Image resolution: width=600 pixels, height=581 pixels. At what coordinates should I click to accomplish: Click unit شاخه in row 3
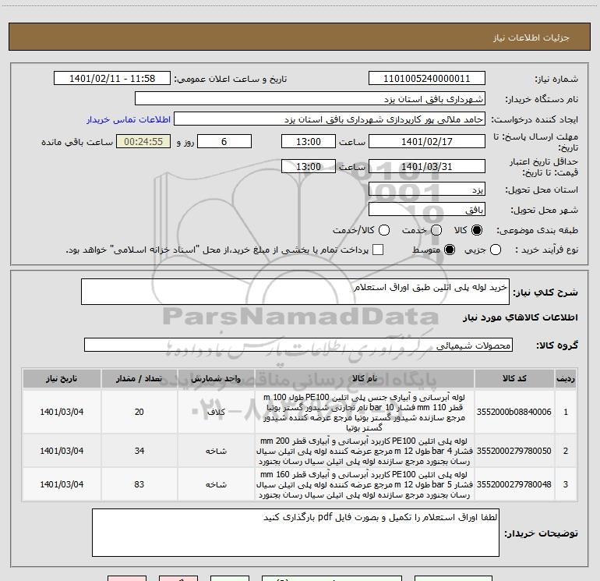[216, 484]
